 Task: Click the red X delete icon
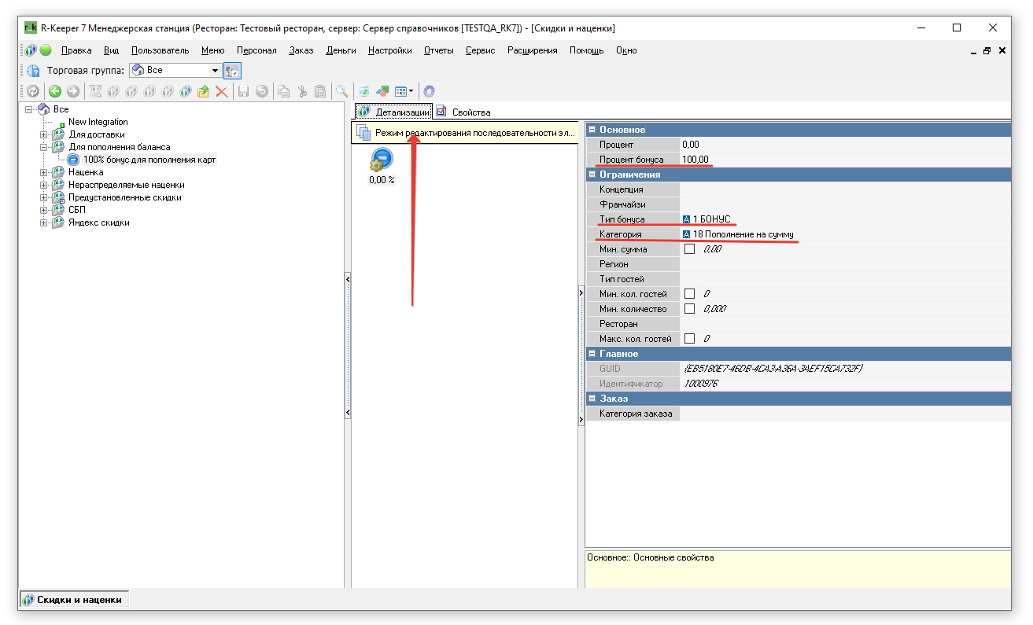click(222, 91)
